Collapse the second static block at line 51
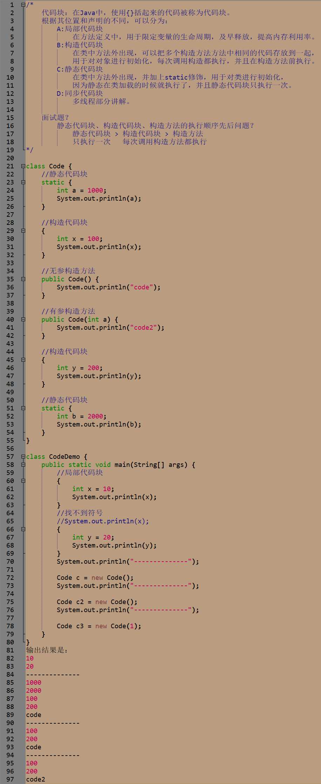Screen dimensions: 321x784 [x=23, y=408]
